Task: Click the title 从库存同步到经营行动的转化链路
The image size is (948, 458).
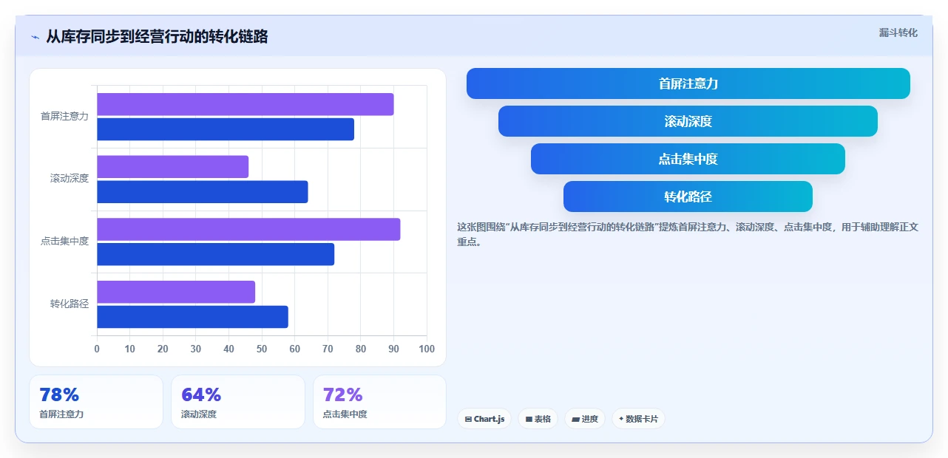Action: [157, 36]
